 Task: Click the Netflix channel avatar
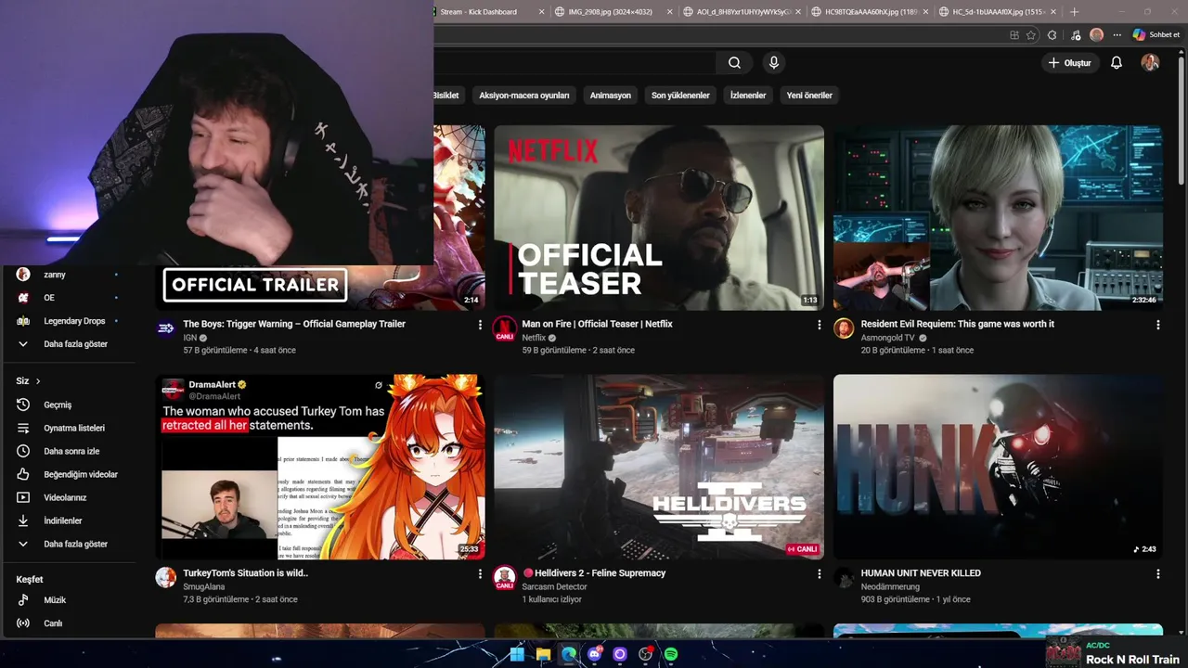pos(504,328)
